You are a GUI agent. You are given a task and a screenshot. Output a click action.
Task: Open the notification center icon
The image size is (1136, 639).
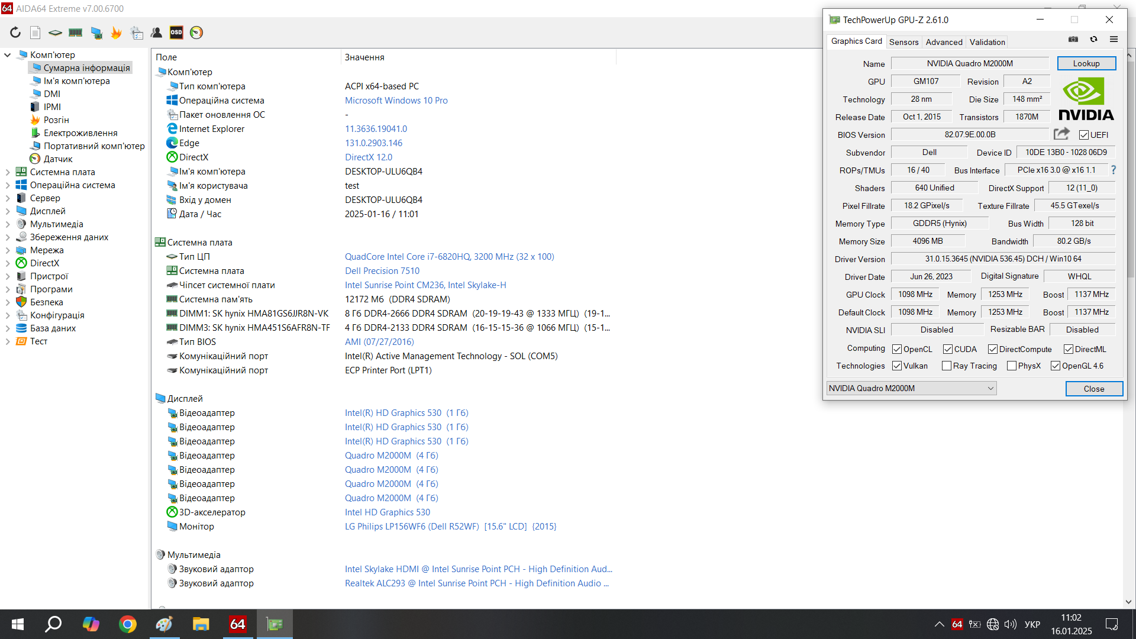click(x=1112, y=624)
